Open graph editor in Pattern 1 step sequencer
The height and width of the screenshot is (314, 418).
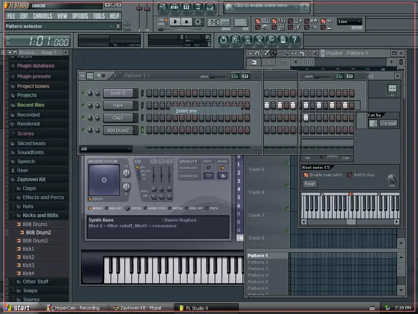[x=235, y=76]
